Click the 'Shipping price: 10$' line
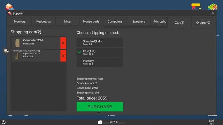 pos(88,93)
